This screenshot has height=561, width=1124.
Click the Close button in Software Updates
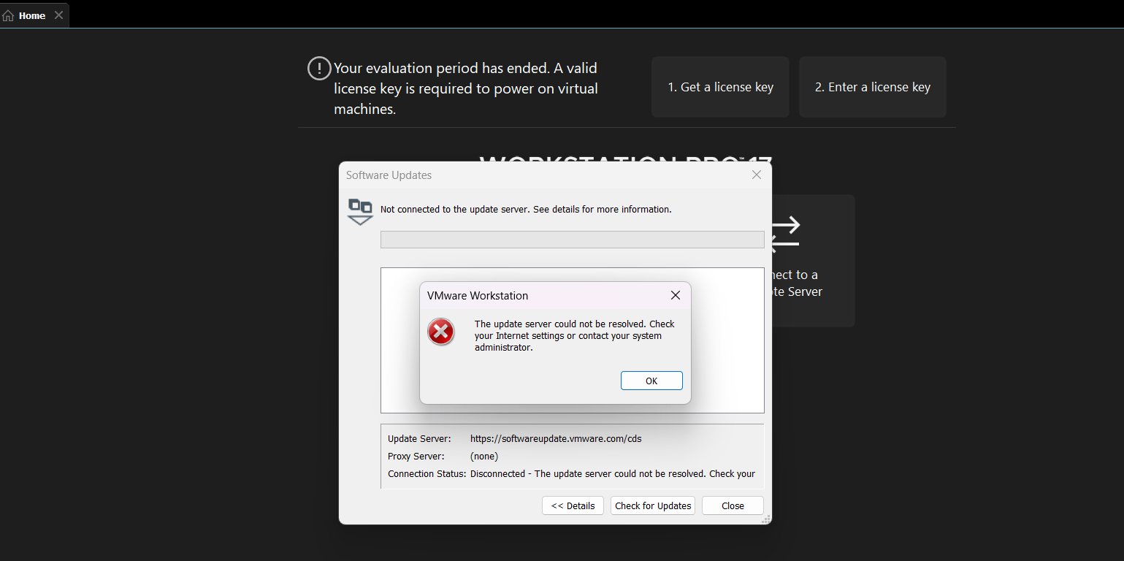tap(733, 505)
